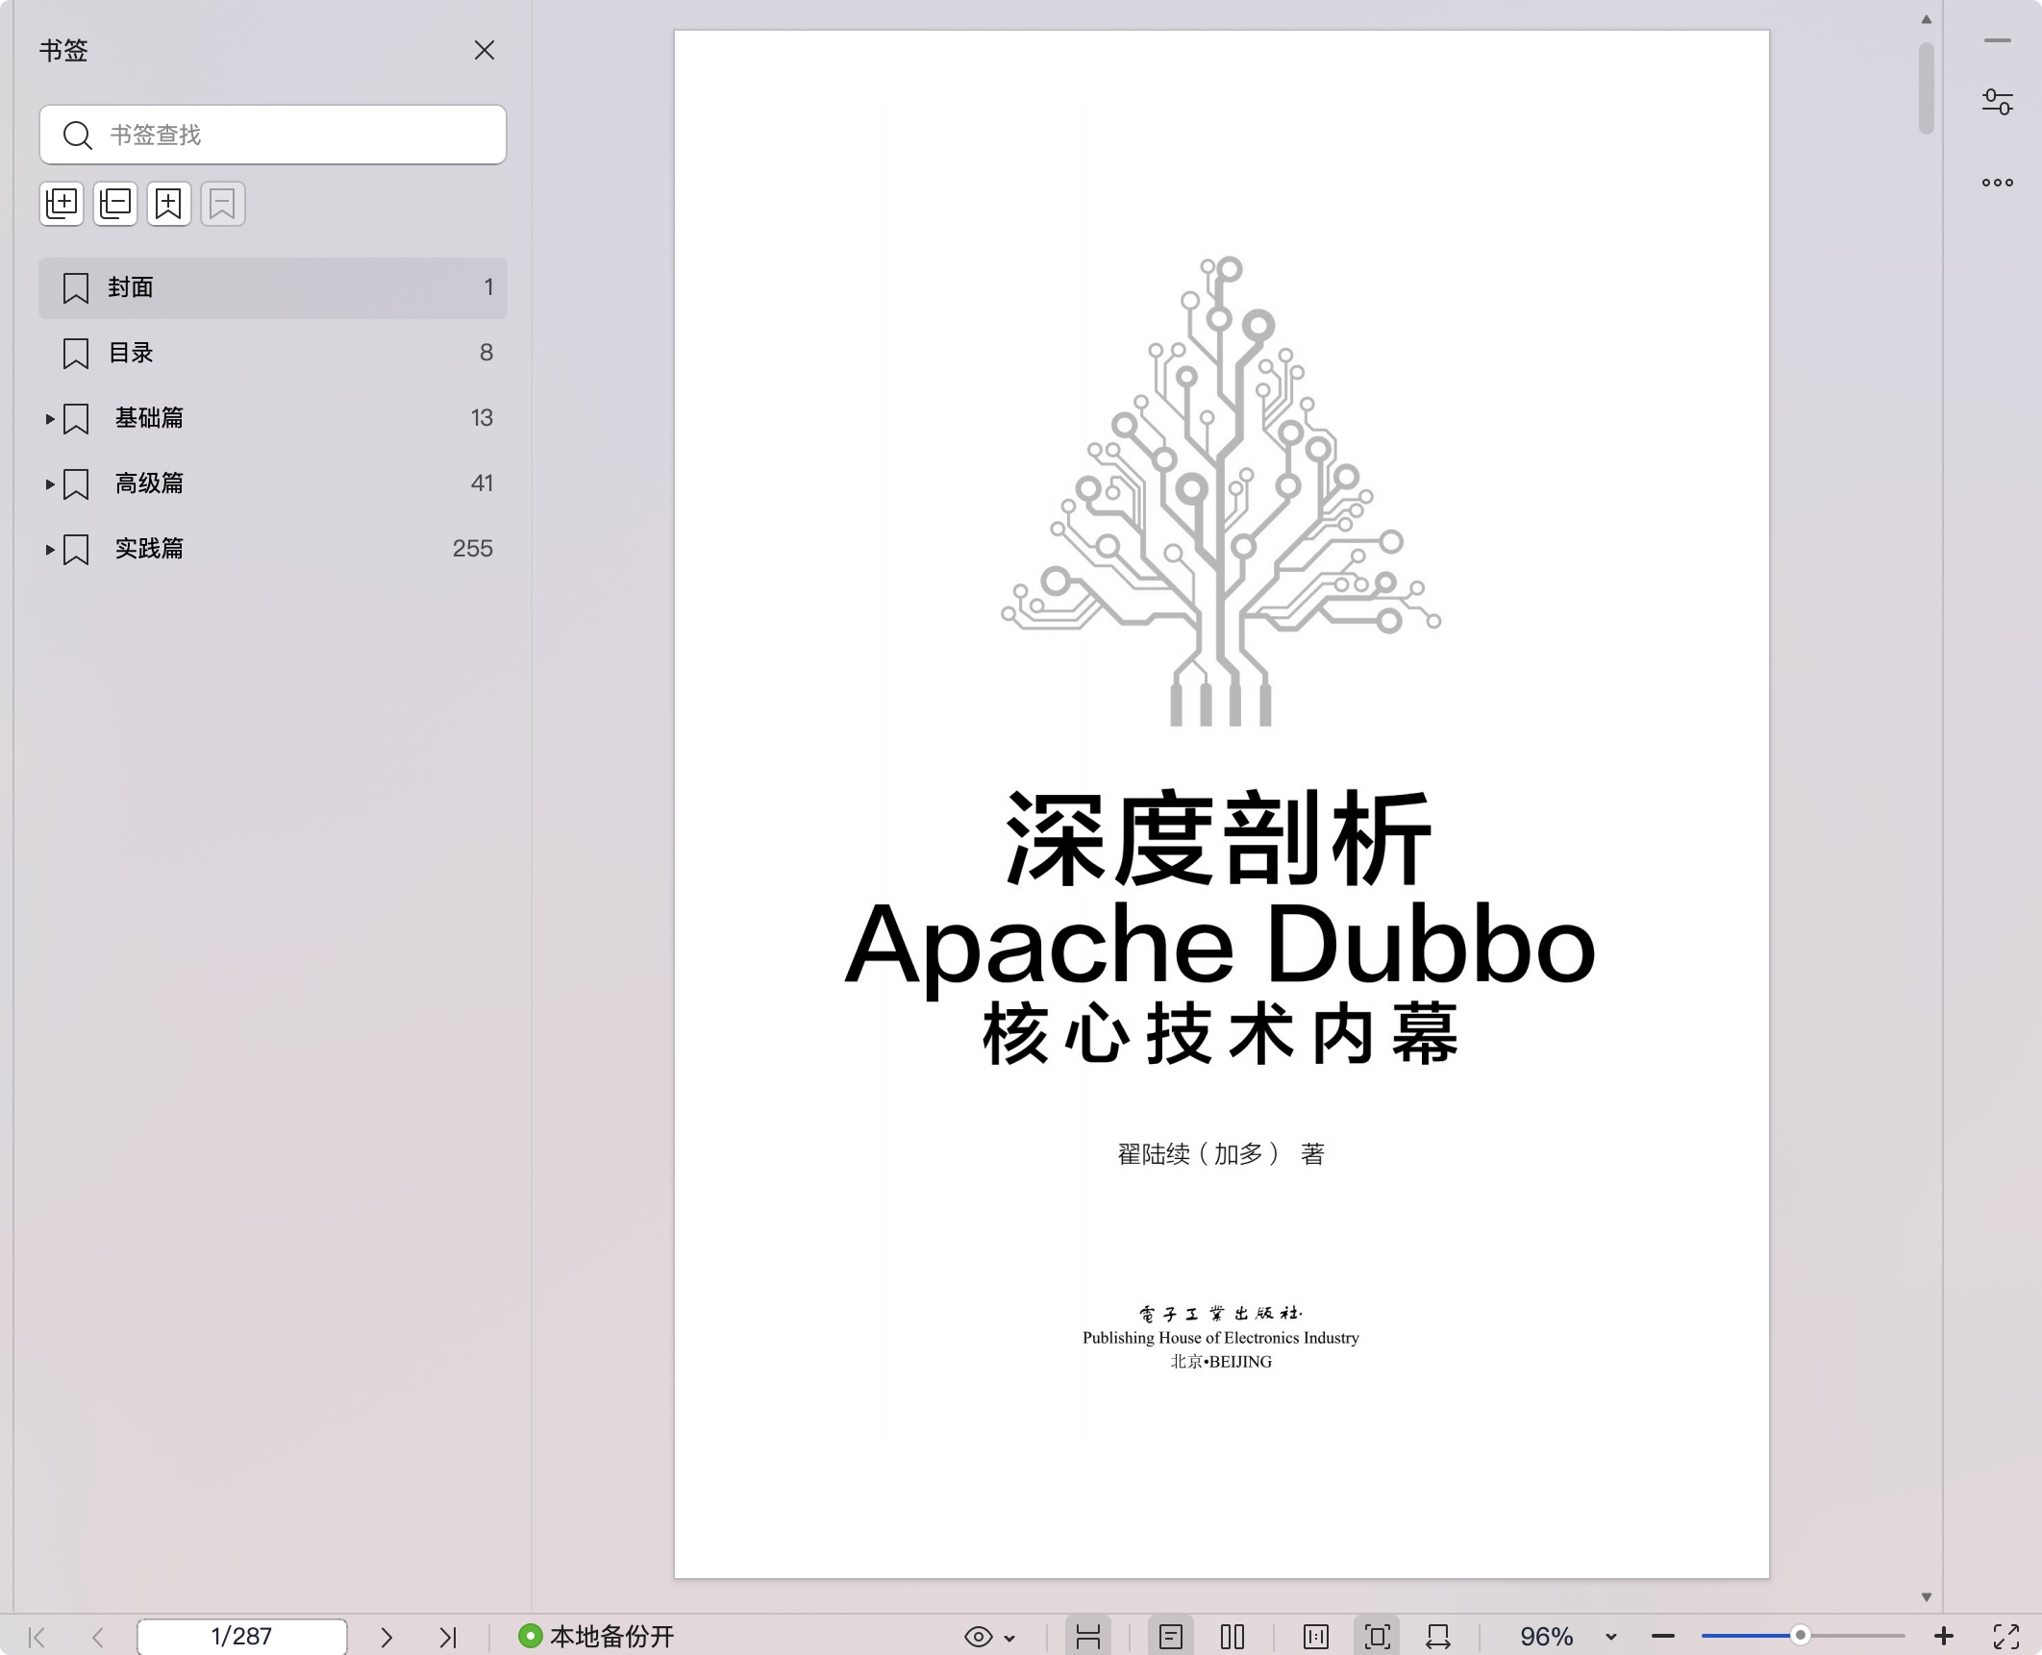Expand the 基础篇 bookmark tree
This screenshot has width=2042, height=1655.
pyautogui.click(x=50, y=419)
